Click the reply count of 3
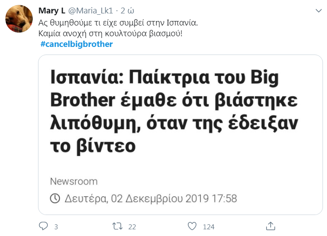Screen dimensions: 327x236 coord(56,227)
